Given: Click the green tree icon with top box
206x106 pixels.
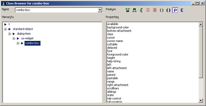Looking at the screenshot, I should [x=134, y=10].
